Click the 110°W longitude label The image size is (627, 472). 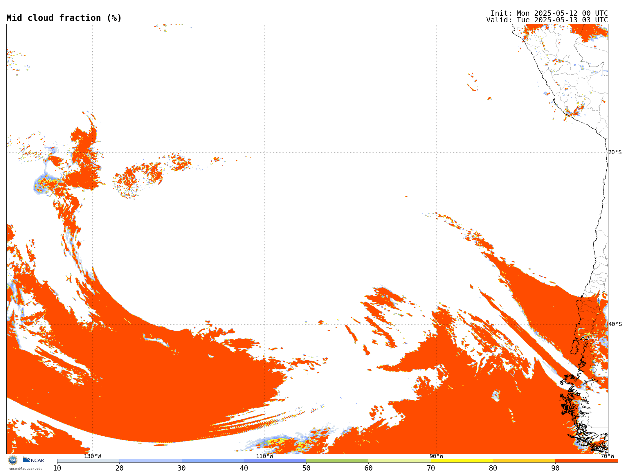(264, 456)
